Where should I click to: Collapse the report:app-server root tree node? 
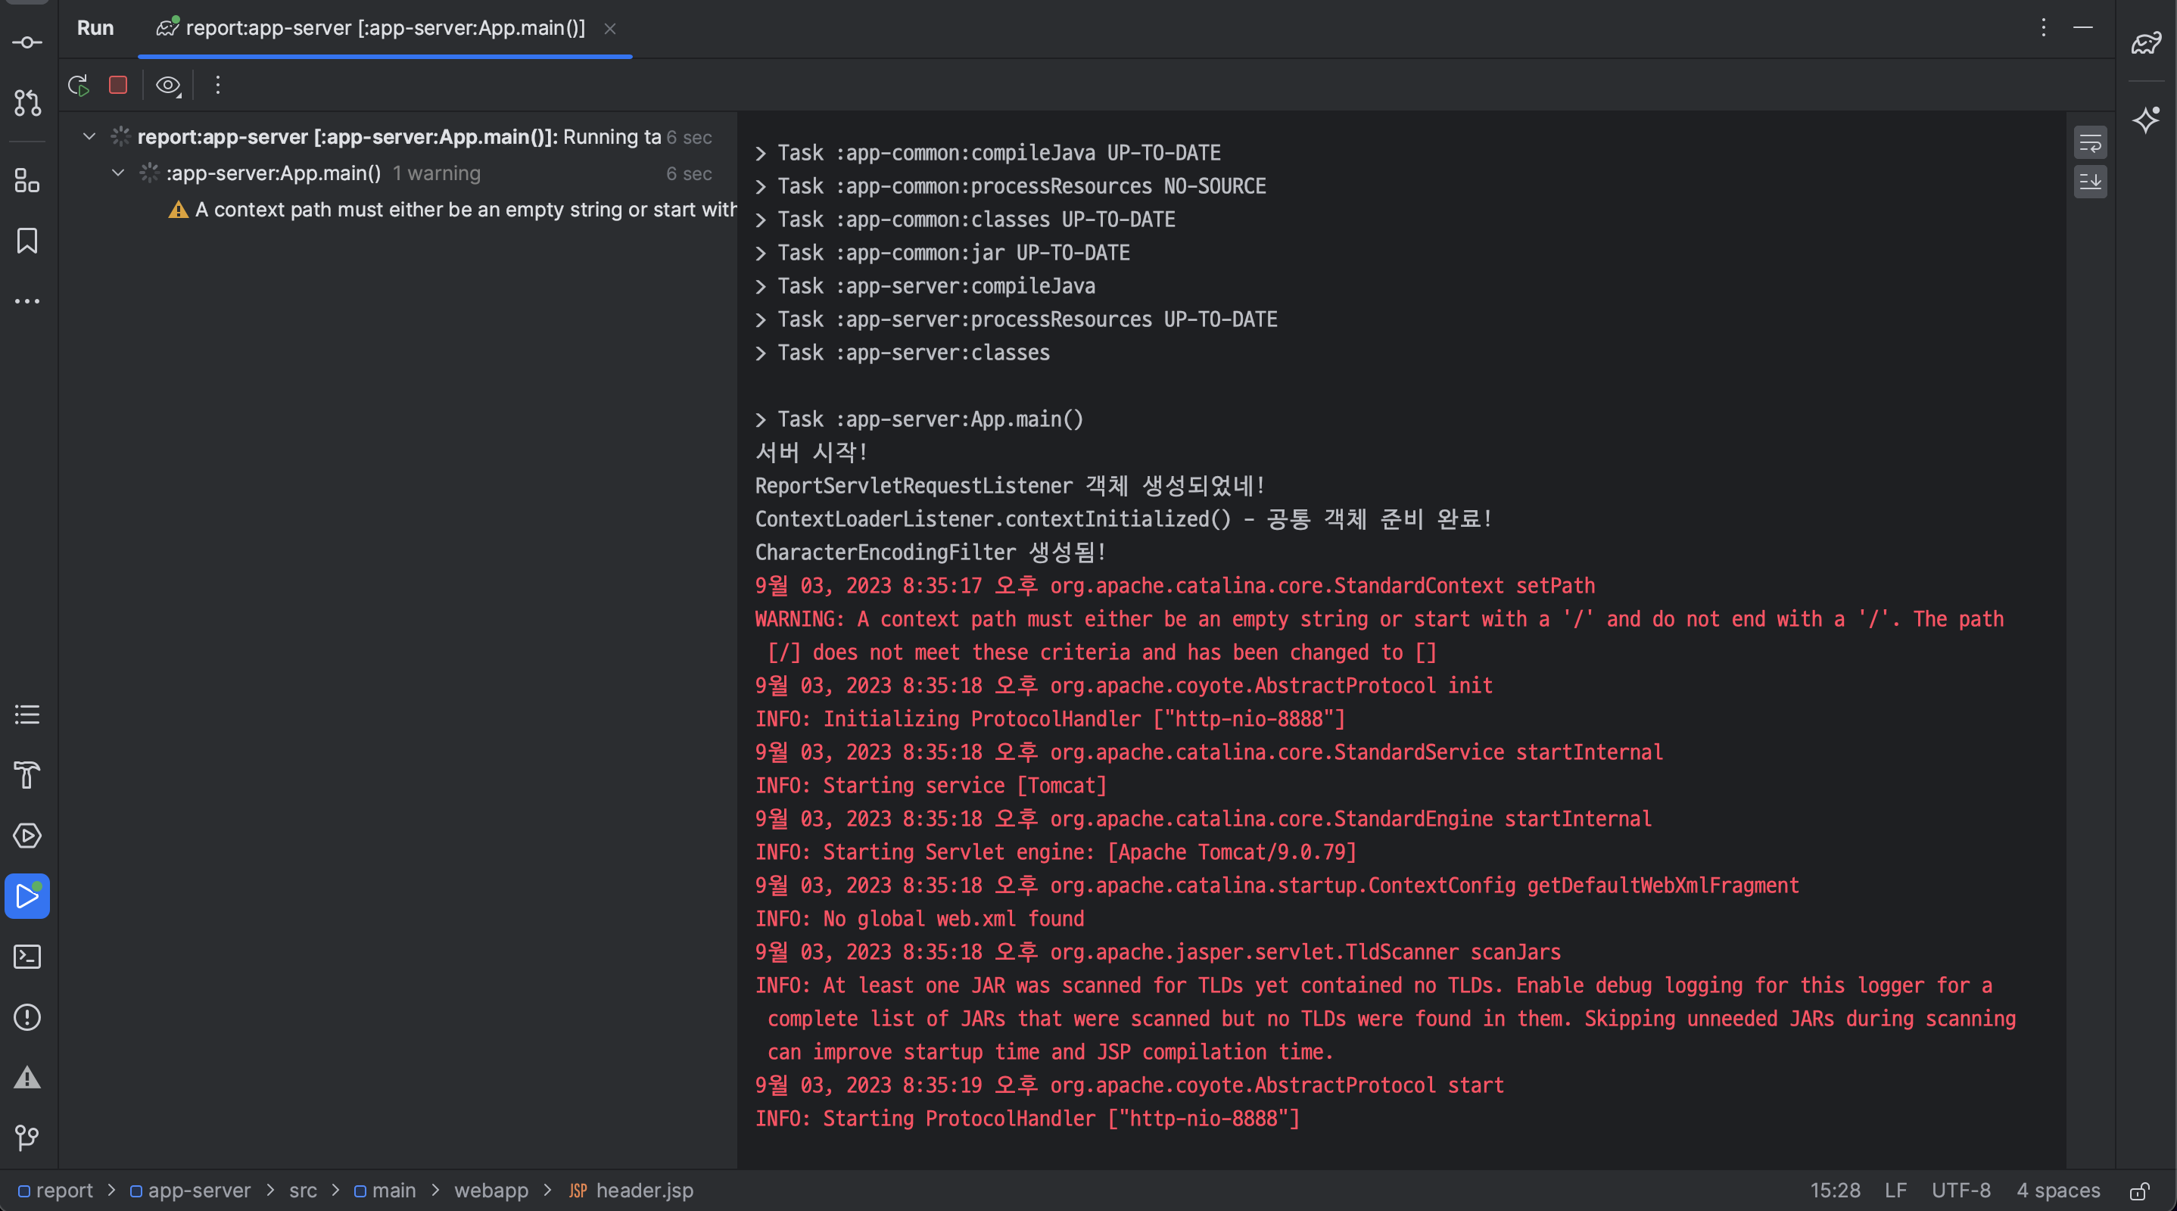pyautogui.click(x=89, y=136)
